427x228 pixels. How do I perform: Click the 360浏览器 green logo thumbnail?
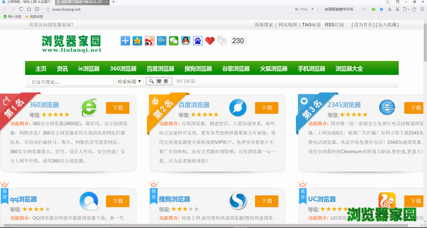[88, 108]
